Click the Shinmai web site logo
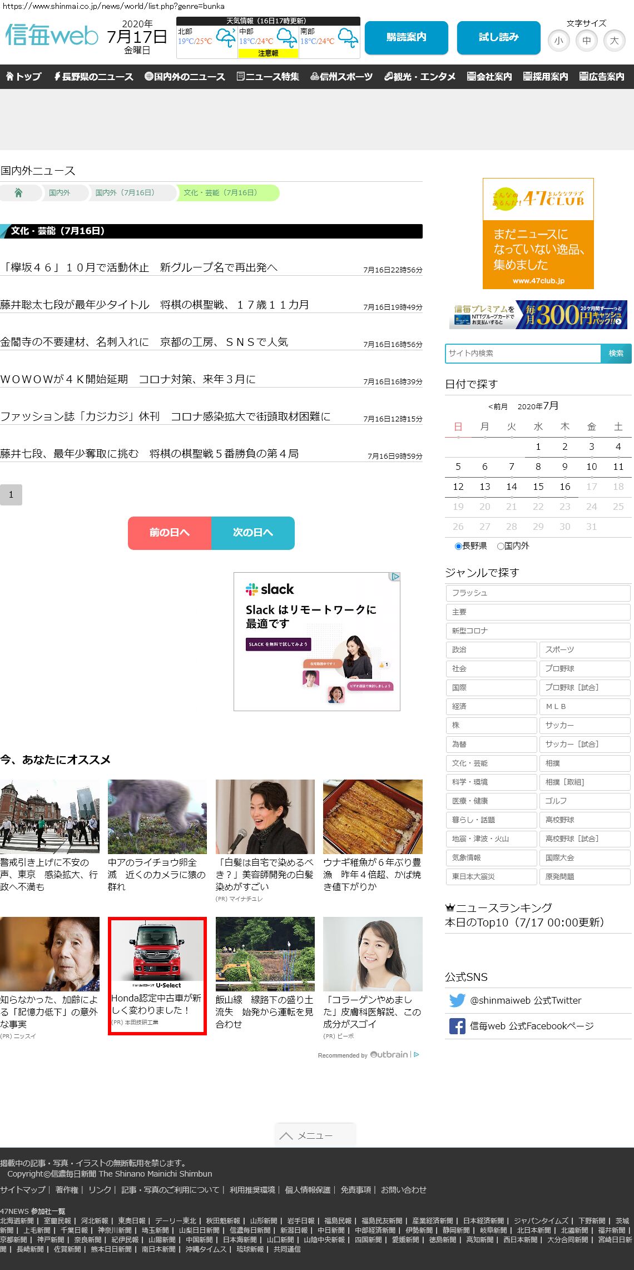This screenshot has height=1270, width=634. pyautogui.click(x=52, y=36)
